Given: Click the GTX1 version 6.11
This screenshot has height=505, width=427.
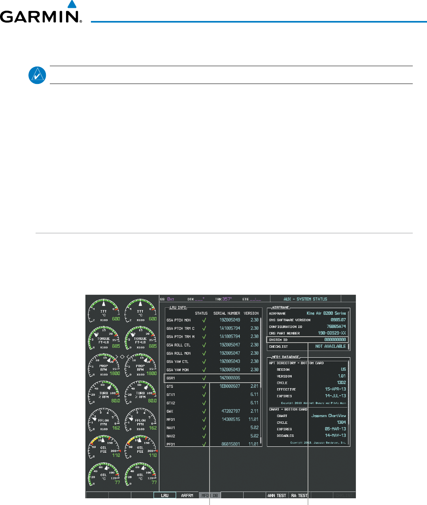Looking at the screenshot, I should point(254,394).
